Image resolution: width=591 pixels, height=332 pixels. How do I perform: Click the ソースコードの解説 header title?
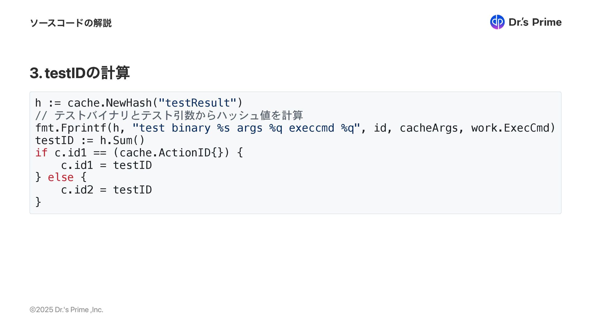click(70, 23)
